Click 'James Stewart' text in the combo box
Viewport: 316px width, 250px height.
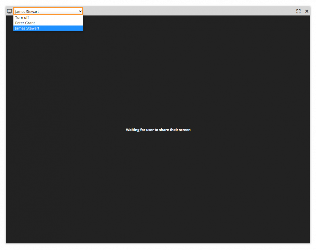click(x=27, y=12)
